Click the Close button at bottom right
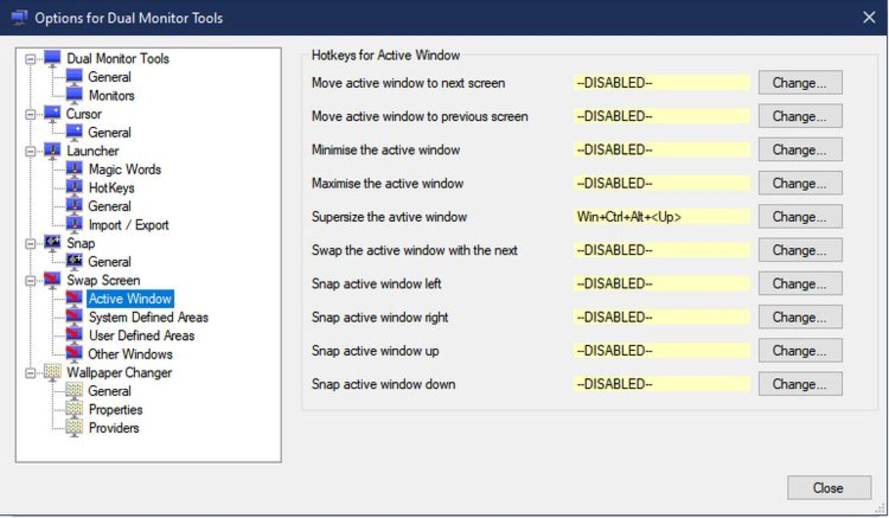Viewport: 889px width, 518px height. coord(829,488)
